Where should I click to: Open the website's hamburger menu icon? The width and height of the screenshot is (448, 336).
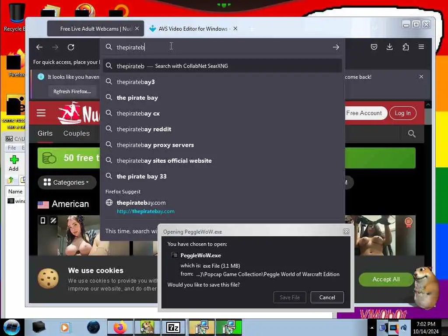point(41,113)
